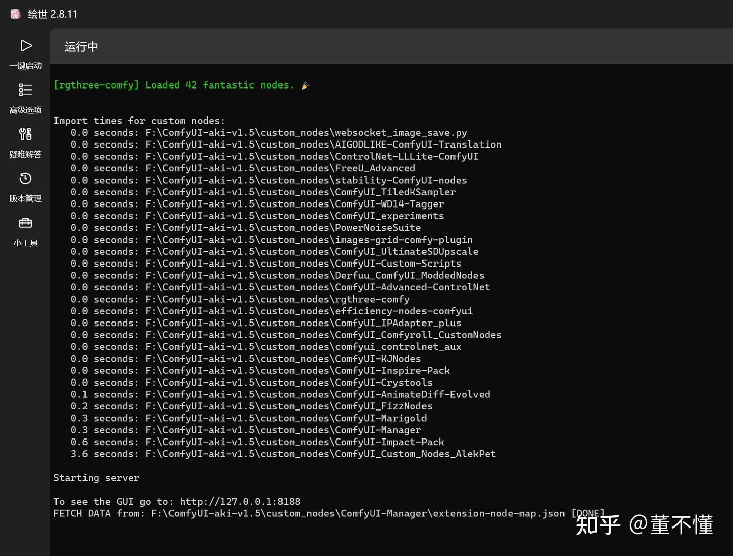
Task: Click the Derfuu_ComfyUI_ModdedNodes log line
Action: click(x=277, y=275)
